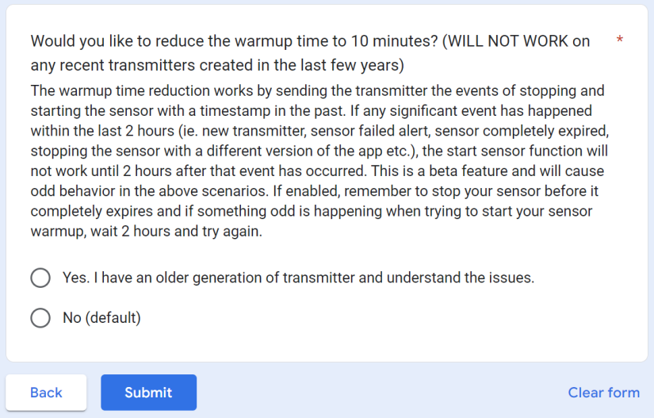Clear form using the bottom link
The width and height of the screenshot is (654, 418).
603,392
